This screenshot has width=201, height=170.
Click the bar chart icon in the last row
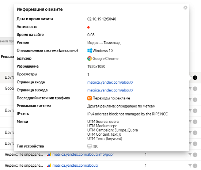coord(49,165)
